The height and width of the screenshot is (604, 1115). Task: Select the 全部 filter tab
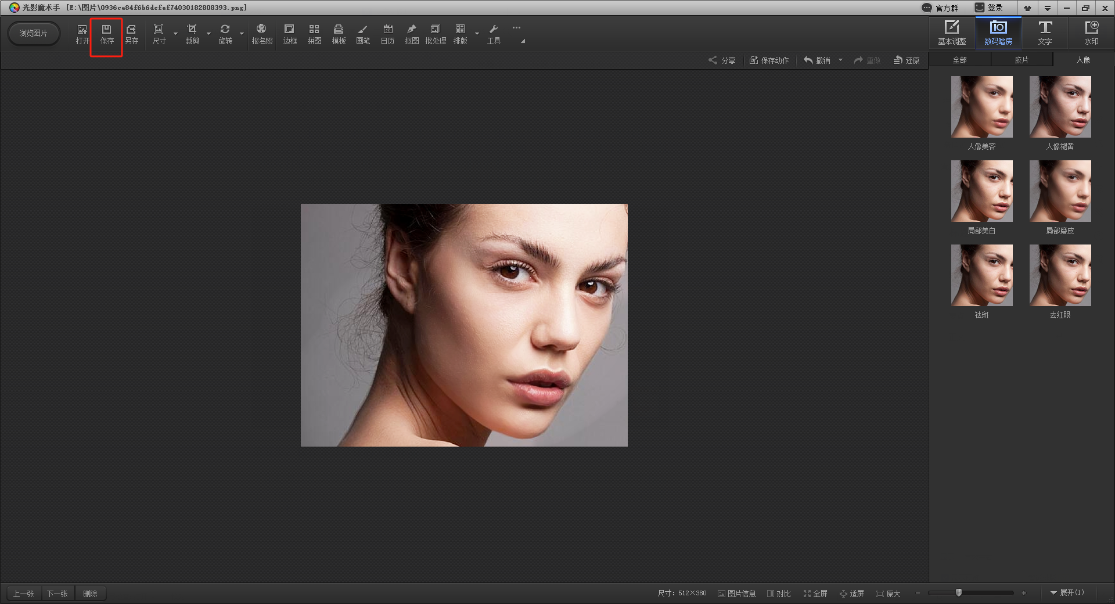click(x=959, y=60)
